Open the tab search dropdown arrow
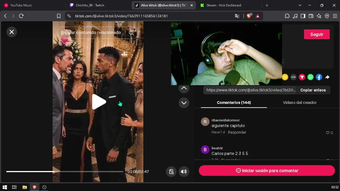Viewport: 340px width, 191px height. [300, 5]
